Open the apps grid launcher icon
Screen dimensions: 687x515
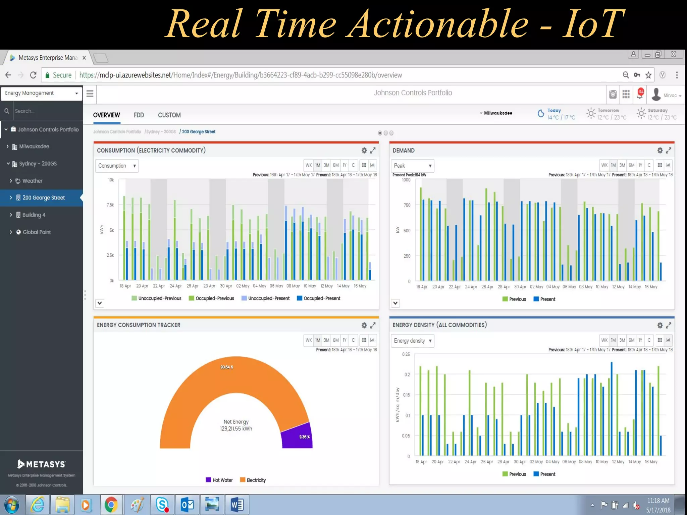click(626, 94)
